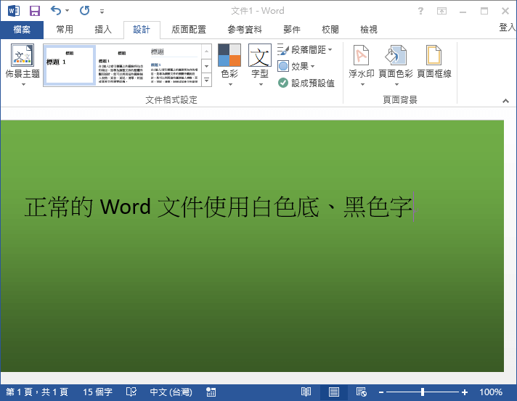The width and height of the screenshot is (517, 401).
Task: Click the 15 個字 word count
Action: click(97, 392)
